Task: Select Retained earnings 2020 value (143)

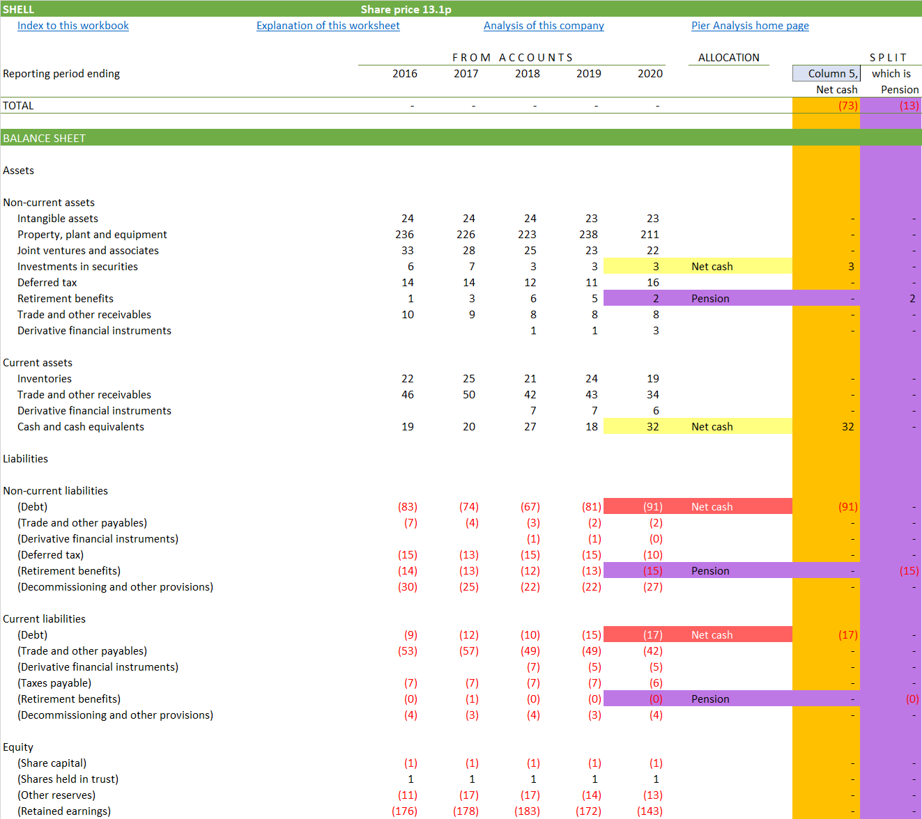Action: click(x=650, y=811)
